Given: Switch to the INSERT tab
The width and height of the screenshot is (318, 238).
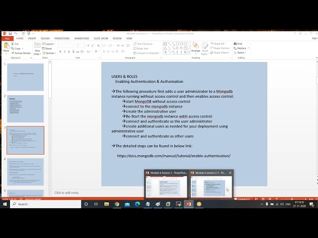Looking at the screenshot, I should pyautogui.click(x=32, y=39).
